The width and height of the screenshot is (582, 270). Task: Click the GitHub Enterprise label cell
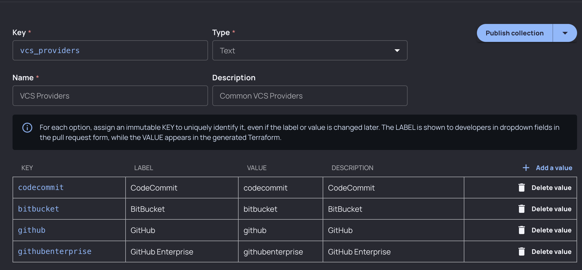point(182,251)
